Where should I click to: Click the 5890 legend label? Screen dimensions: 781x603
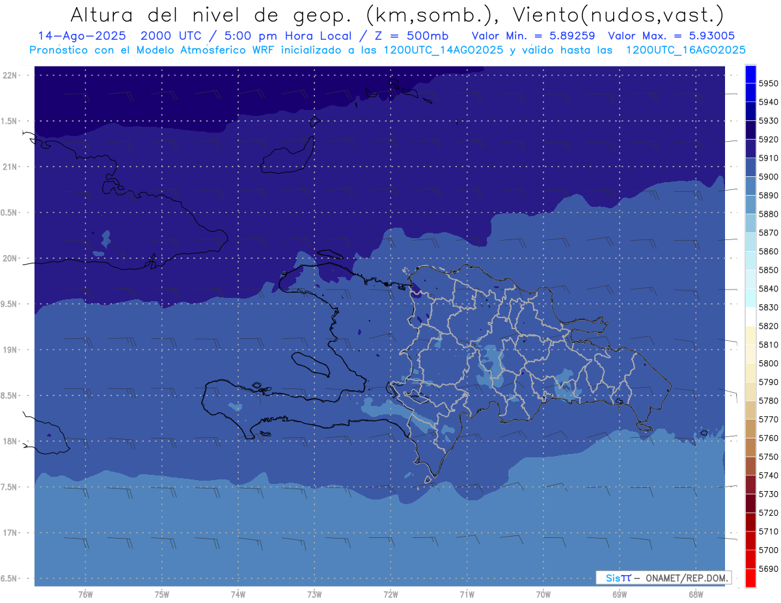[x=769, y=195]
